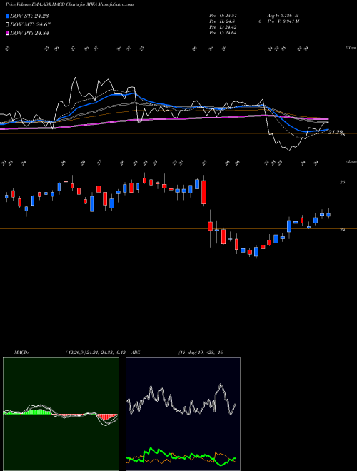Image resolution: width=357 pixels, height=471 pixels.
Task: Open the MACD histogram chart panel
Action: 61,414
